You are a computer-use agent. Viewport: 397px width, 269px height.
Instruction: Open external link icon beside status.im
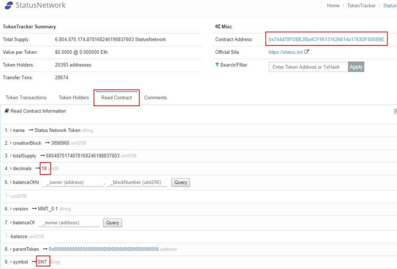pyautogui.click(x=307, y=52)
